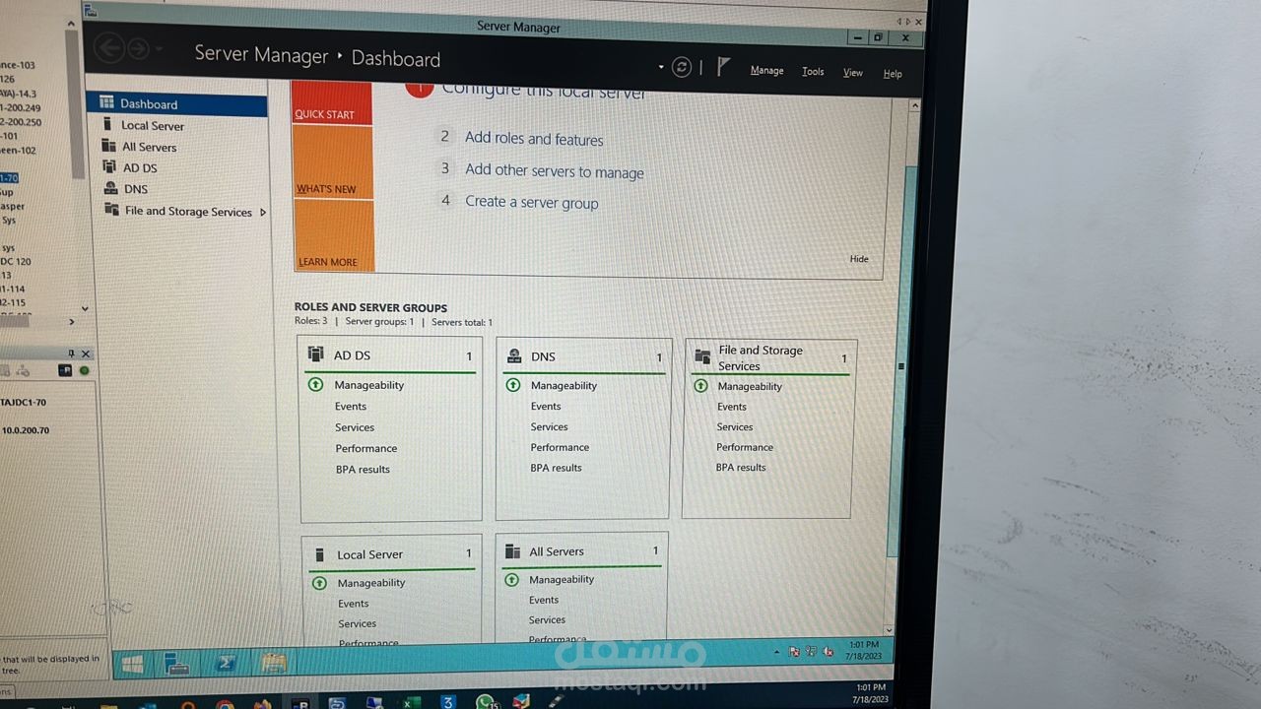Click Add roles and features link

[534, 139]
